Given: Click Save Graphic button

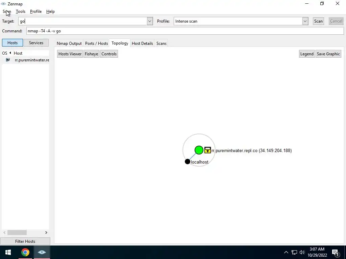Looking at the screenshot, I should click(x=328, y=54).
